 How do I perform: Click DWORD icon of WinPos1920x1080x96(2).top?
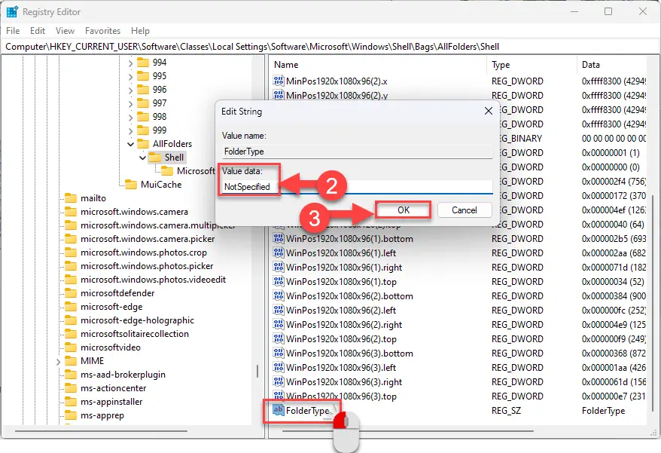279,339
